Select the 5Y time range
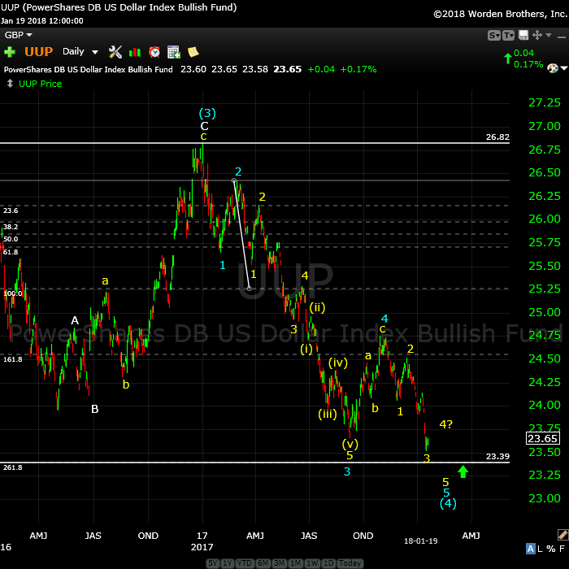Image resolution: width=569 pixels, height=569 pixels. point(213,563)
